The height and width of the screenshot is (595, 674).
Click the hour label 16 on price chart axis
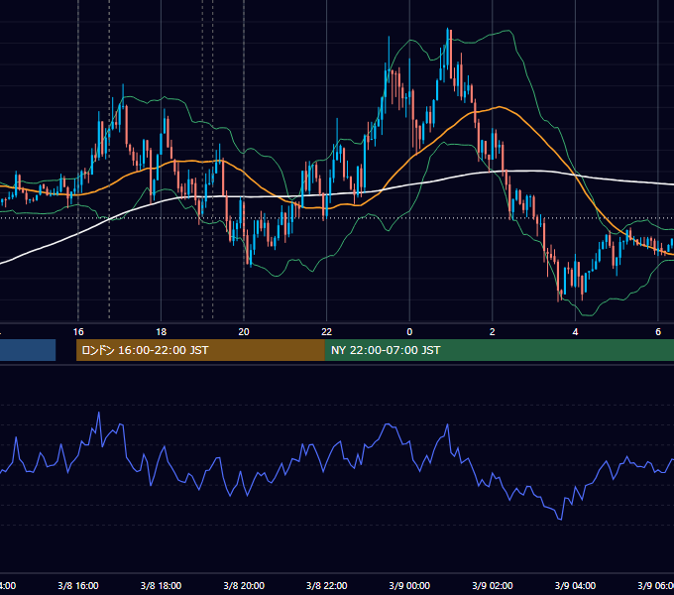[x=78, y=332]
